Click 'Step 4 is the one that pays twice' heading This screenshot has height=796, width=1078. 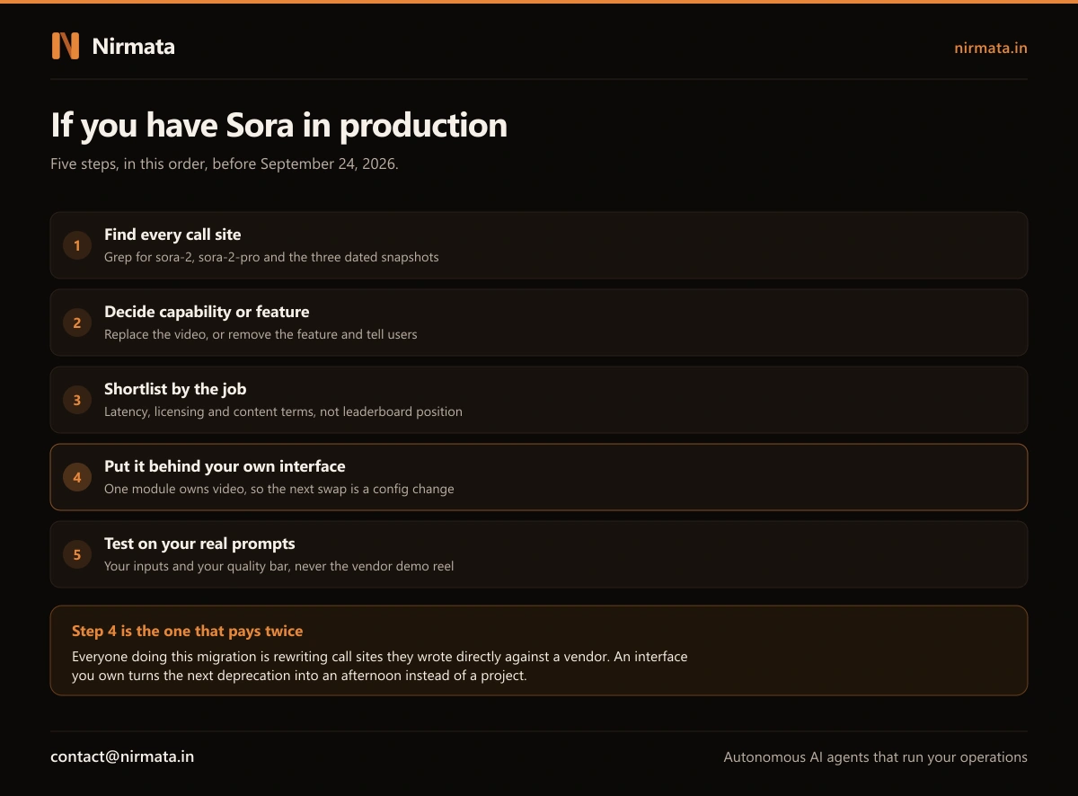187,632
